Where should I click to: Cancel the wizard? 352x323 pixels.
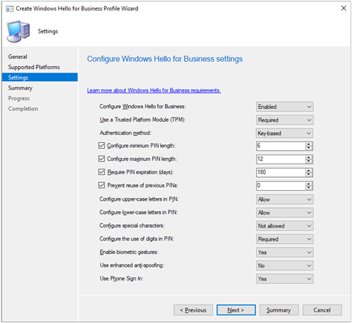[x=322, y=310]
